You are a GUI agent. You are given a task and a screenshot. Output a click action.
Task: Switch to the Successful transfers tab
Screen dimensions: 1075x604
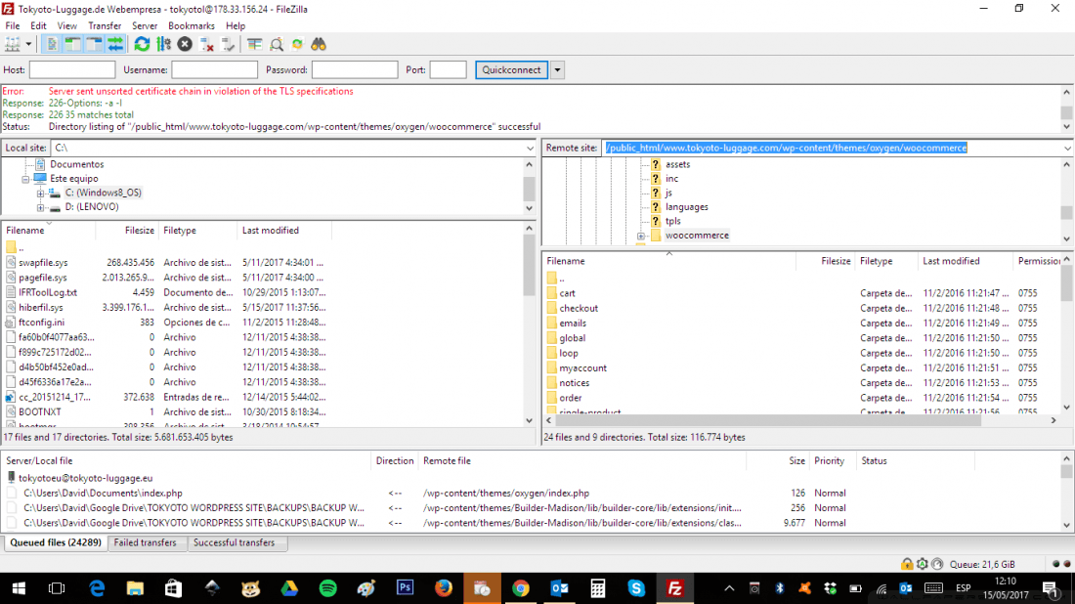tap(234, 543)
